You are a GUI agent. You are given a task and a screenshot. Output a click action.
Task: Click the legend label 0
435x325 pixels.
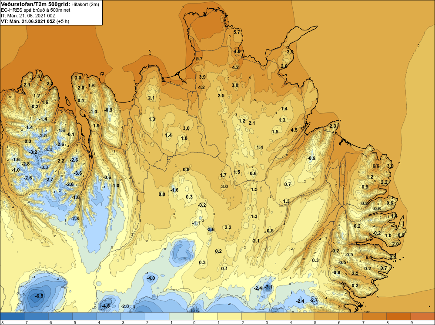point(194,322)
